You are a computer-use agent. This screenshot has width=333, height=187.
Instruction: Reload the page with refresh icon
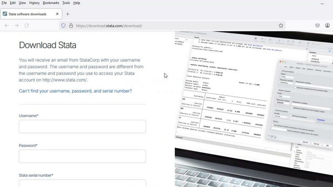27,26
